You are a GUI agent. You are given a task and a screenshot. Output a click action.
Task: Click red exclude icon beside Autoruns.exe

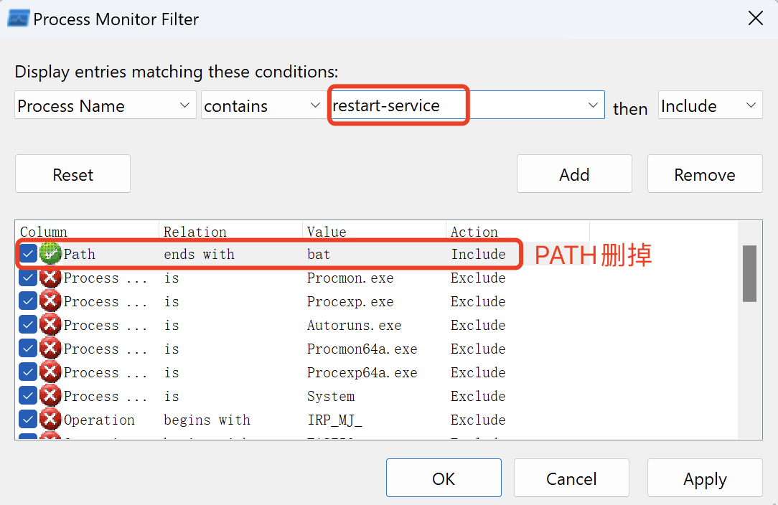(50, 325)
